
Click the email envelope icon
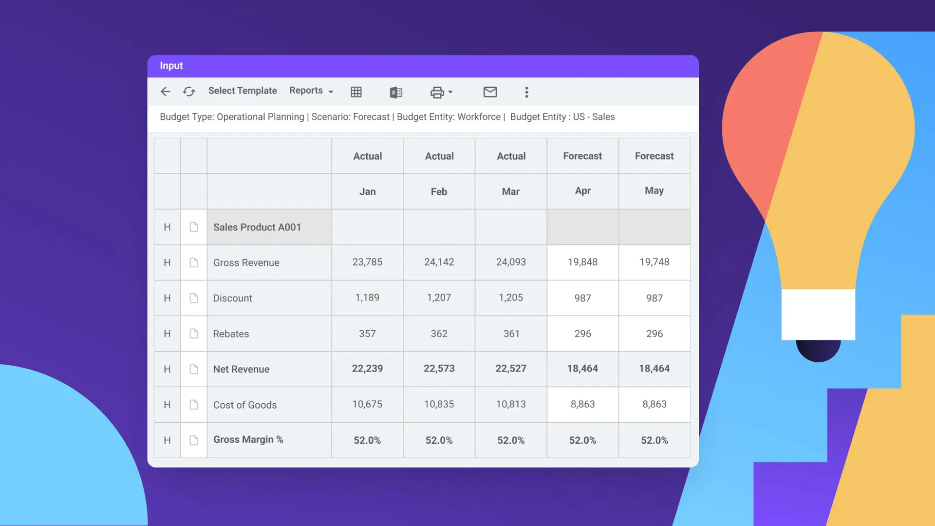[x=490, y=92]
